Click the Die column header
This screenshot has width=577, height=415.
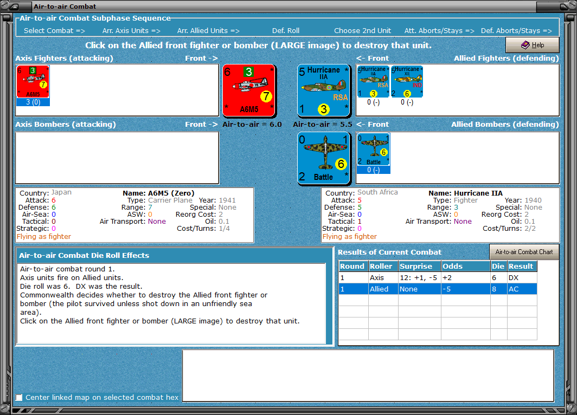[x=498, y=266]
